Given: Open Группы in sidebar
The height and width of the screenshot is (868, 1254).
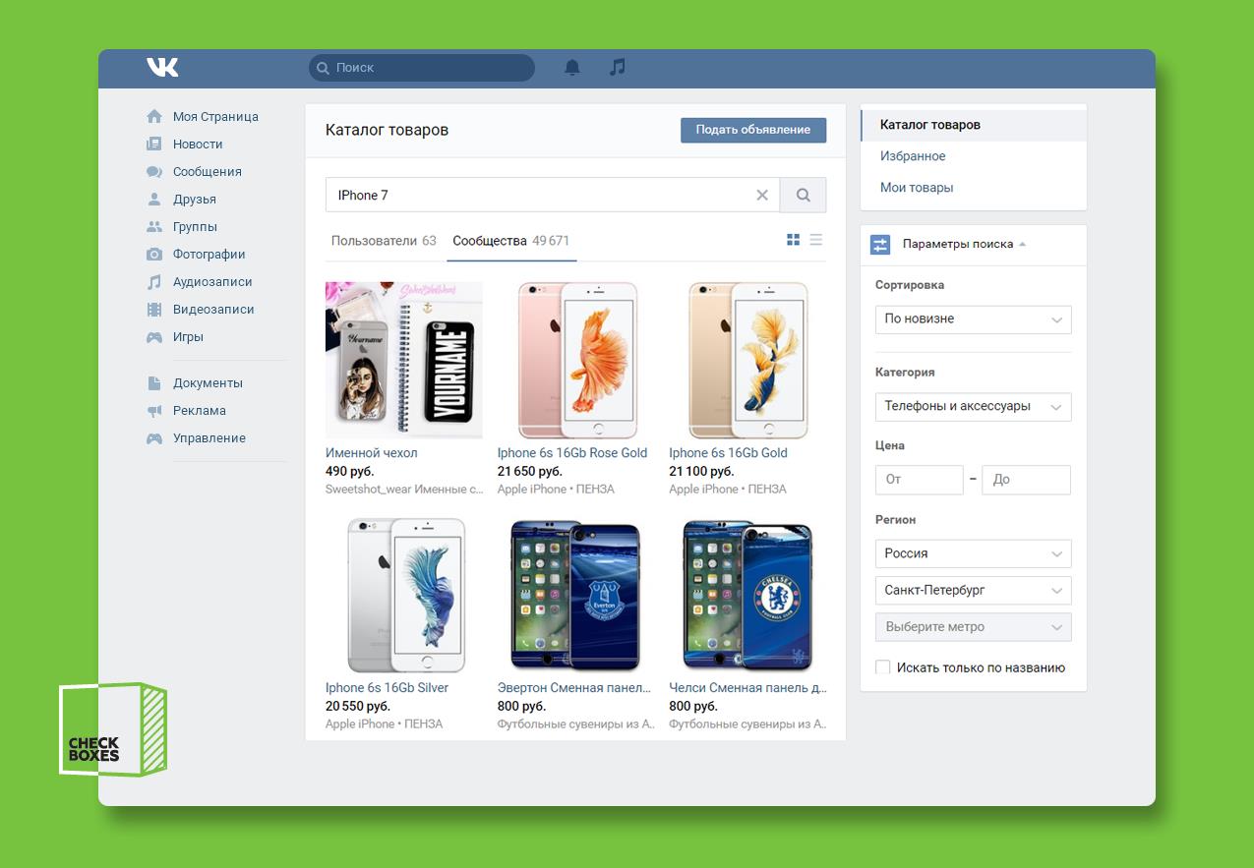Looking at the screenshot, I should [195, 226].
